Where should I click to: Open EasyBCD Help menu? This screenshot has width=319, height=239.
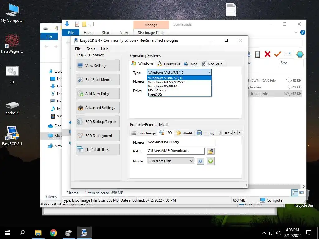[x=105, y=49]
